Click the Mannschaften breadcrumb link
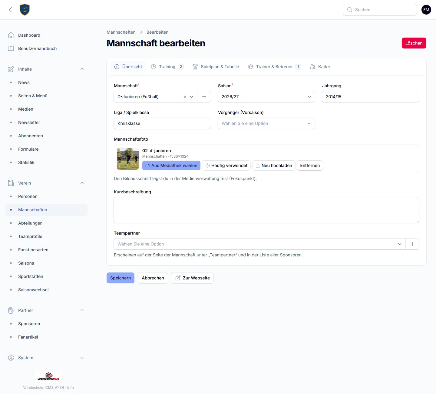The width and height of the screenshot is (436, 394). coord(121,32)
